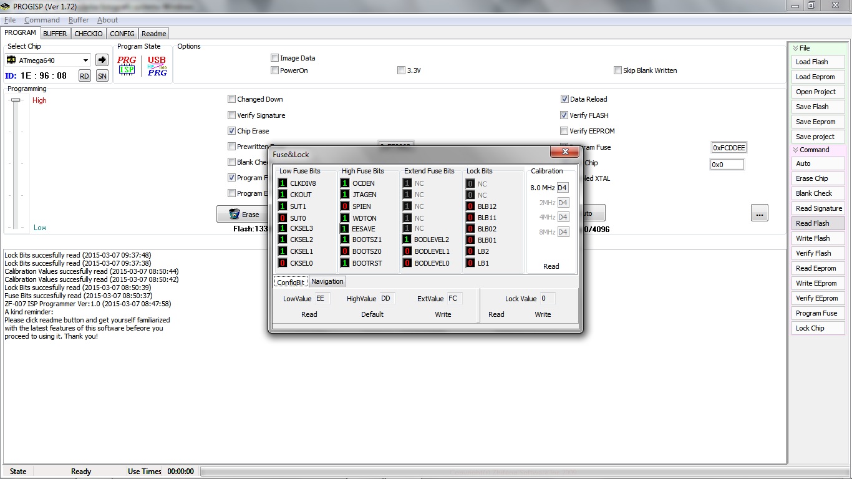
Task: Close the Fuse&Lock dialog
Action: (565, 152)
